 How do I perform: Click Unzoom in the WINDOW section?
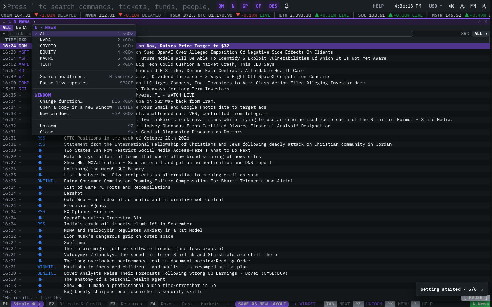(84, 126)
